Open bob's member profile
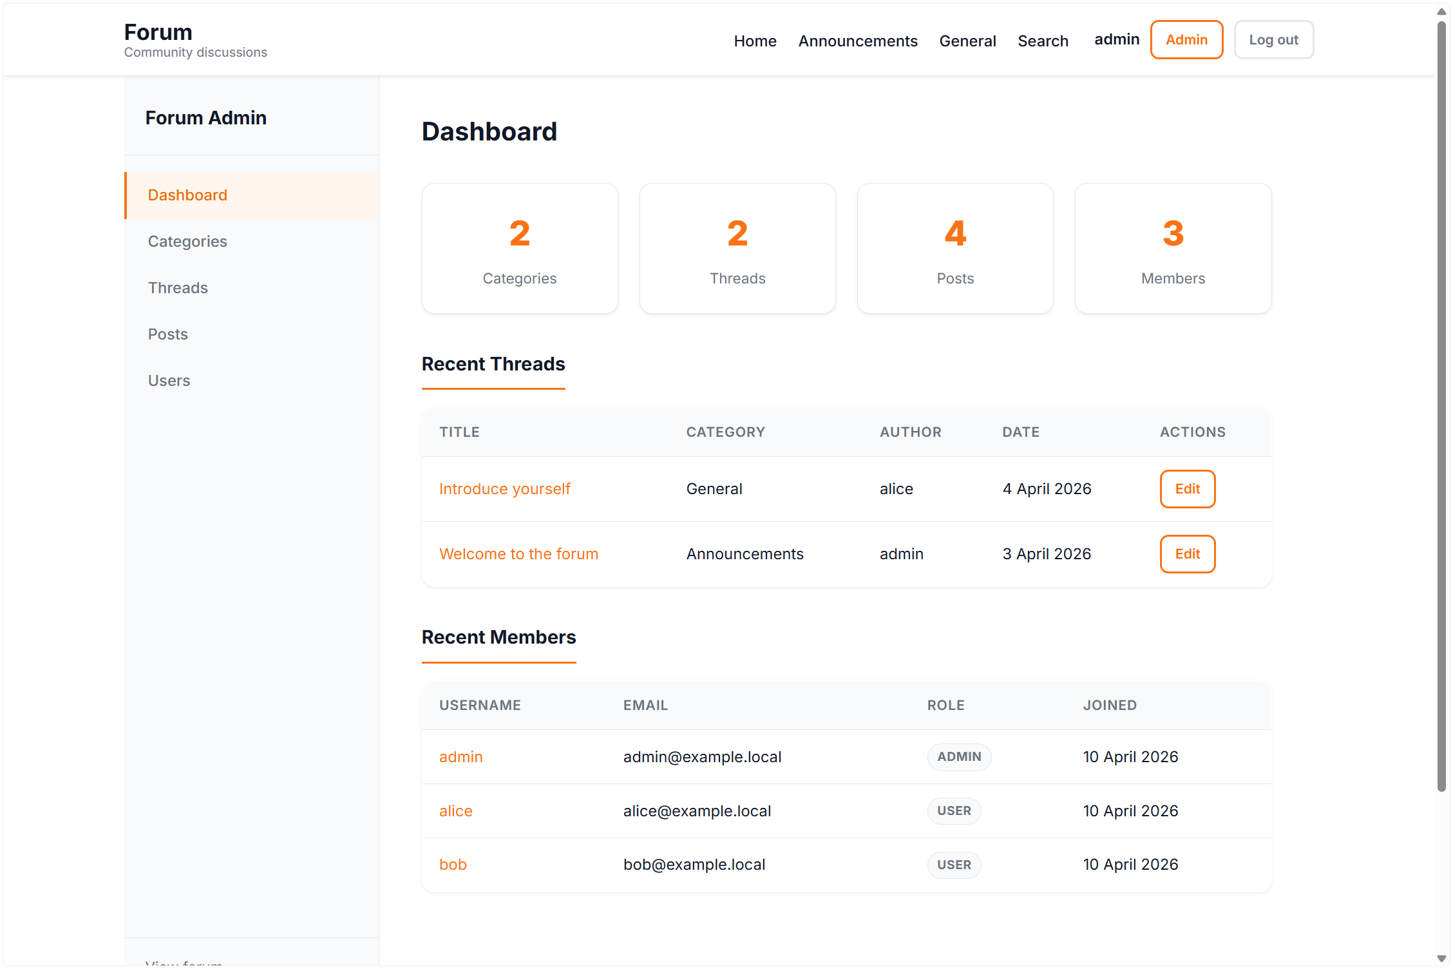 click(453, 864)
